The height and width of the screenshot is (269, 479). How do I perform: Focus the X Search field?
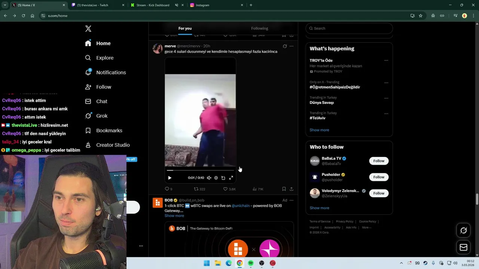click(349, 28)
